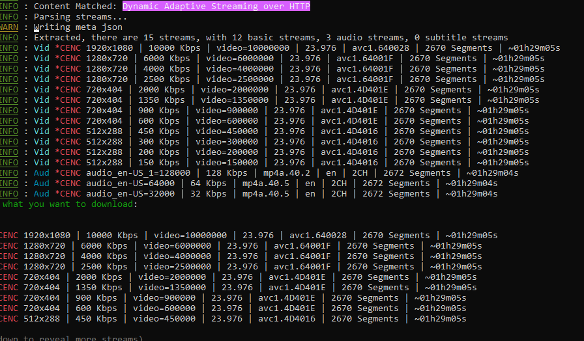The width and height of the screenshot is (584, 341).
Task: Select the 1280x720 2500 Kbps option in the download list
Action: [x=241, y=267]
